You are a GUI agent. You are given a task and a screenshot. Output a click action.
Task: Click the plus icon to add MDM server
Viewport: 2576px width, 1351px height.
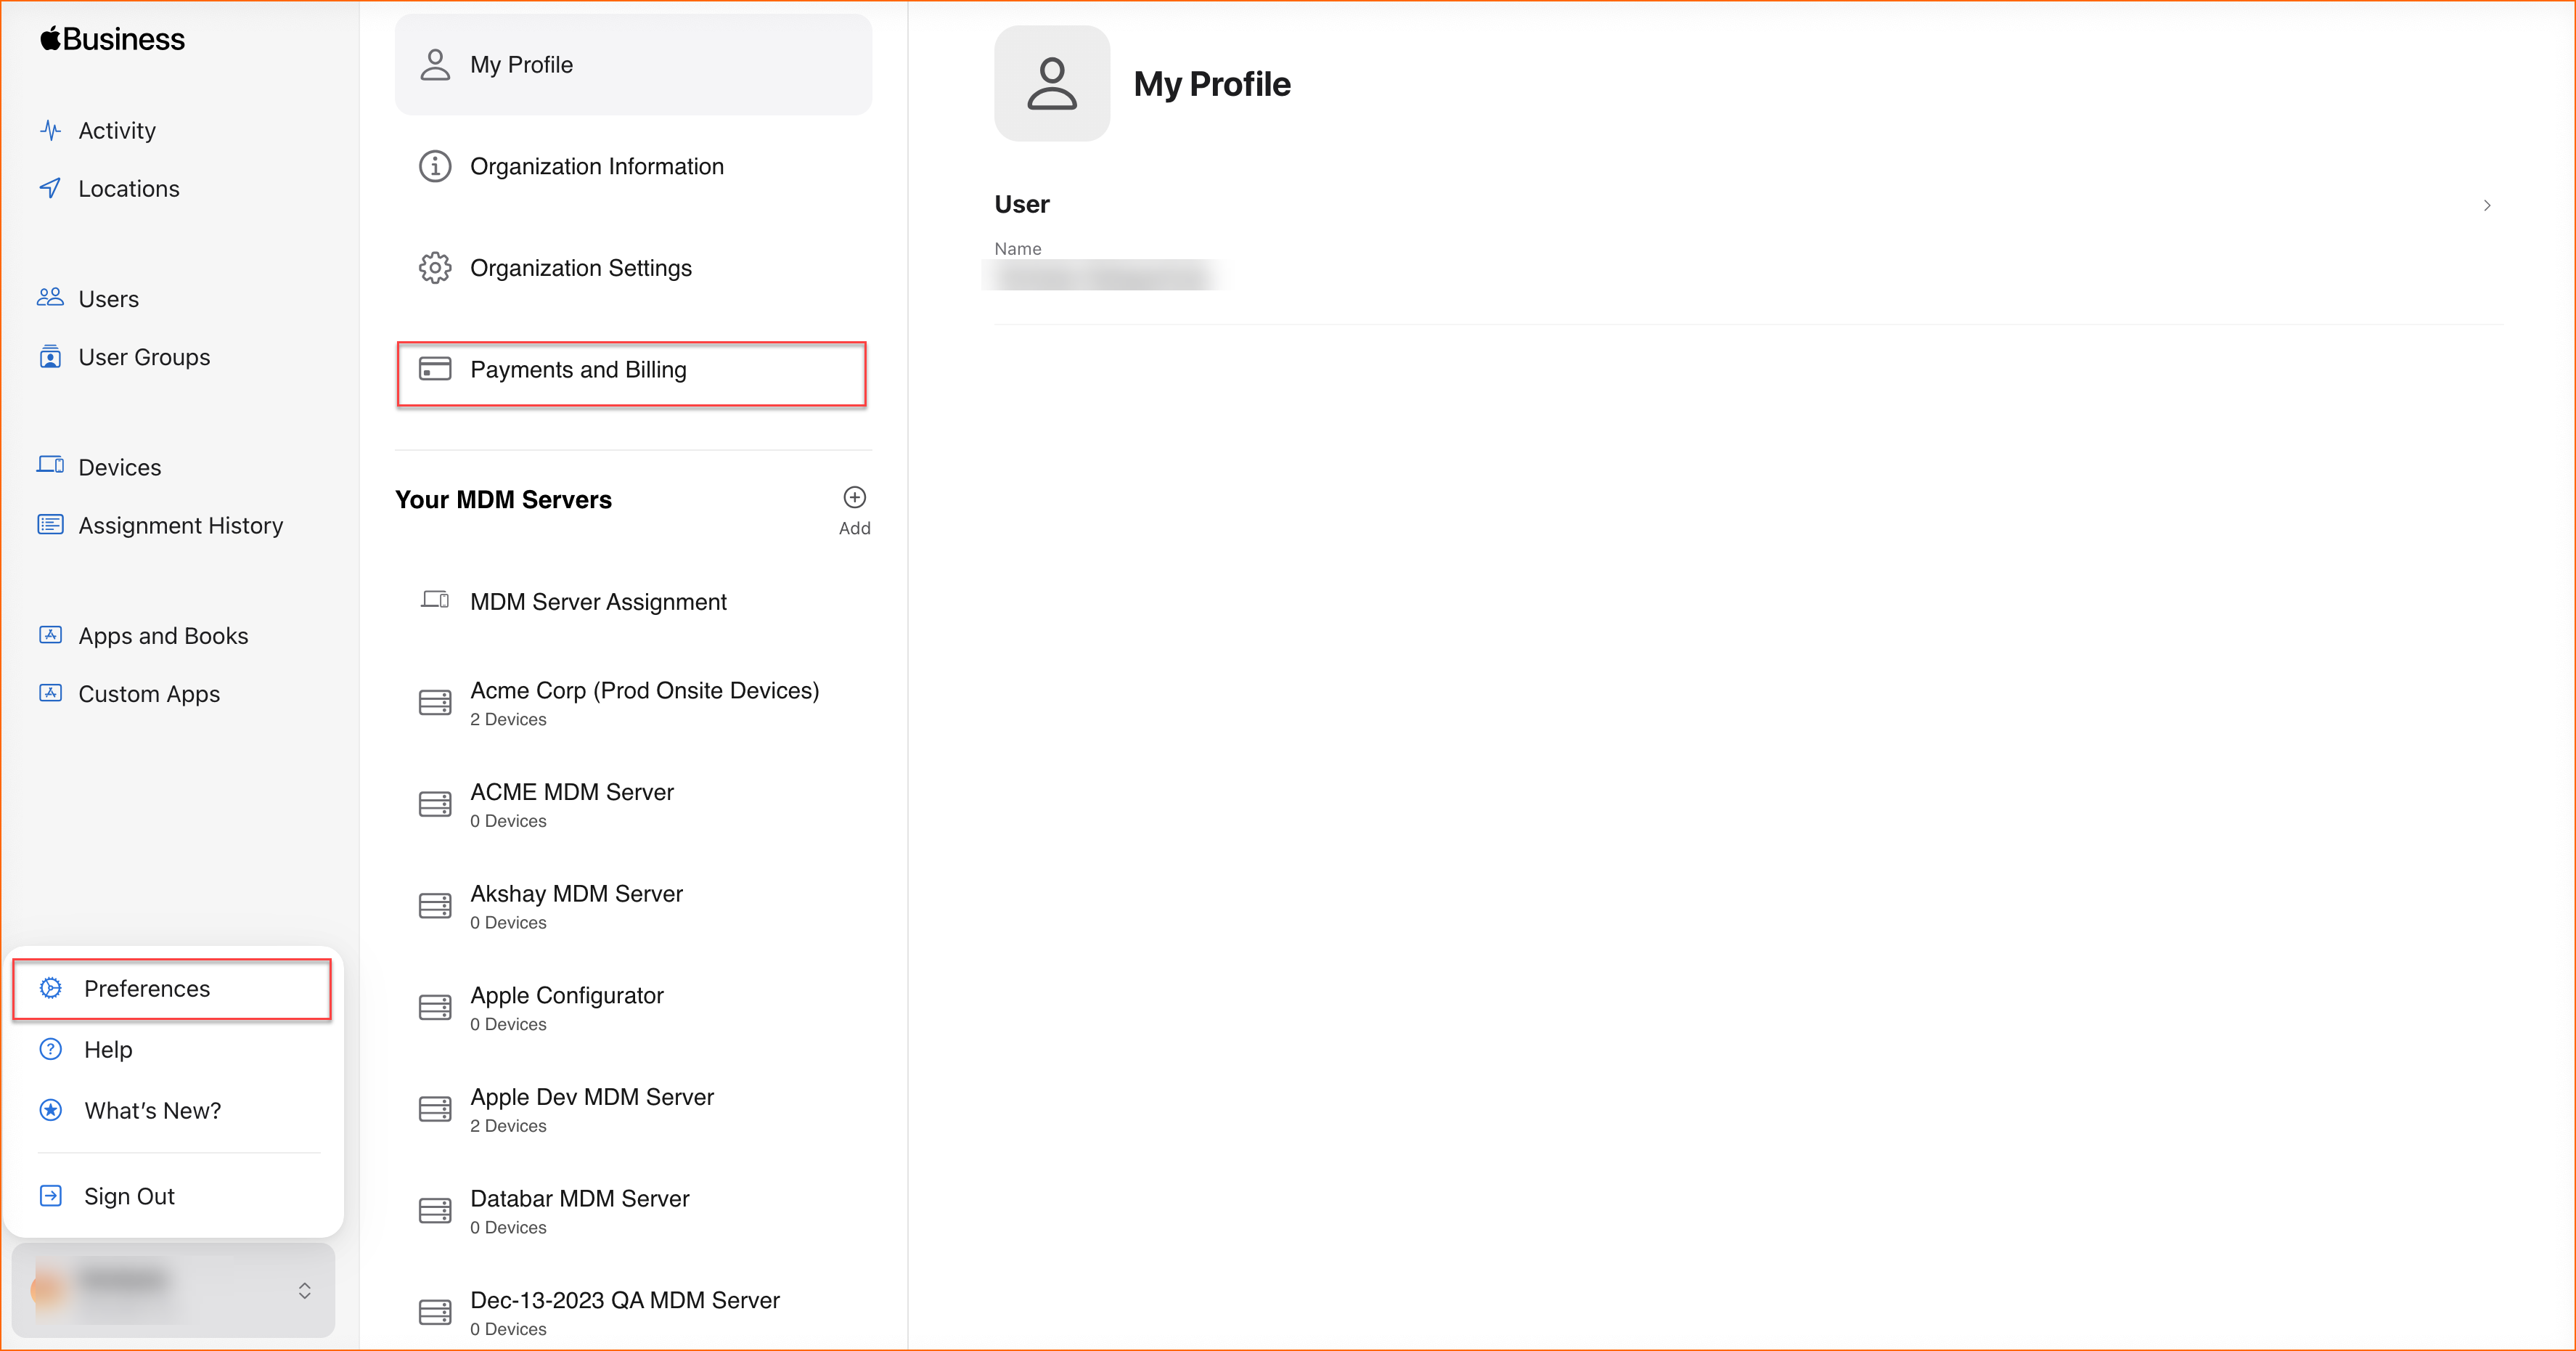(x=855, y=497)
